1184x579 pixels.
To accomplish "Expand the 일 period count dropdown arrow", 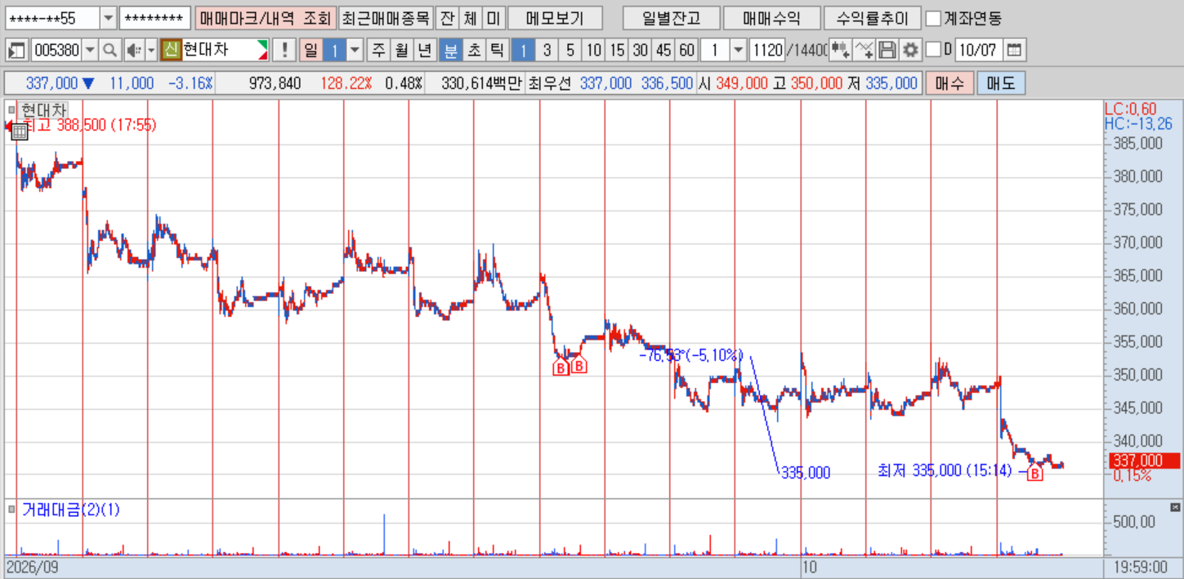I will point(355,50).
